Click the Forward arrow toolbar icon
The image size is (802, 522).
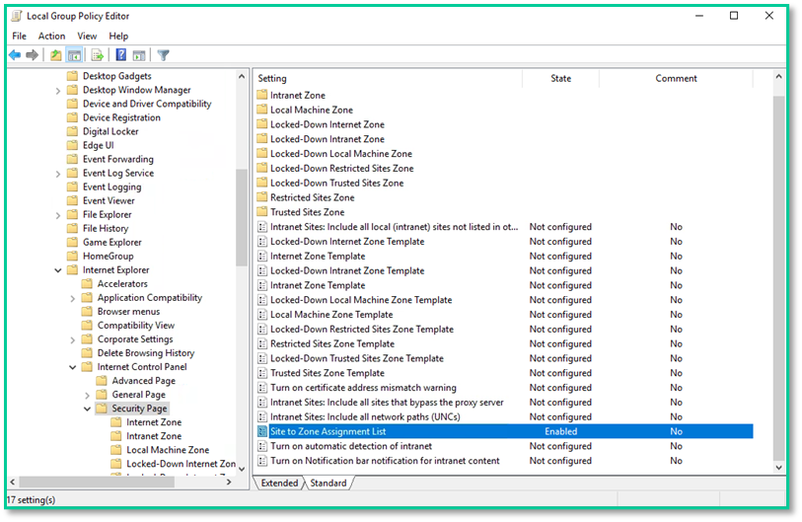pos(33,55)
